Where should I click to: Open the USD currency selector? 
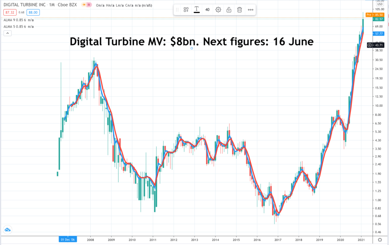380,4
